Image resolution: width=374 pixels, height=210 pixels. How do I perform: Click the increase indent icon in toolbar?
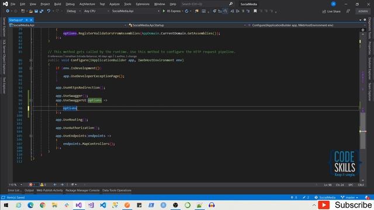coord(237,11)
